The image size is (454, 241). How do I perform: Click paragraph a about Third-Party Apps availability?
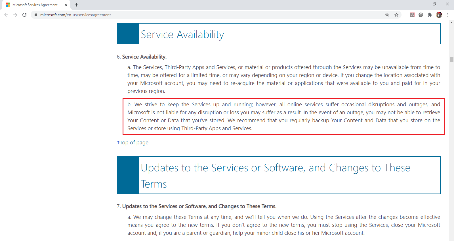point(284,79)
